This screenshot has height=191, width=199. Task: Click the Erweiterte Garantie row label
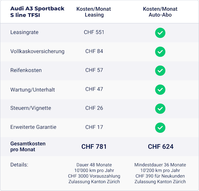(x=33, y=127)
